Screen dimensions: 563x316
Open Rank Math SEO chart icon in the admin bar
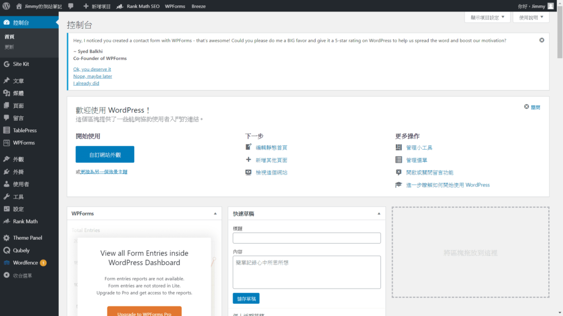pos(119,6)
